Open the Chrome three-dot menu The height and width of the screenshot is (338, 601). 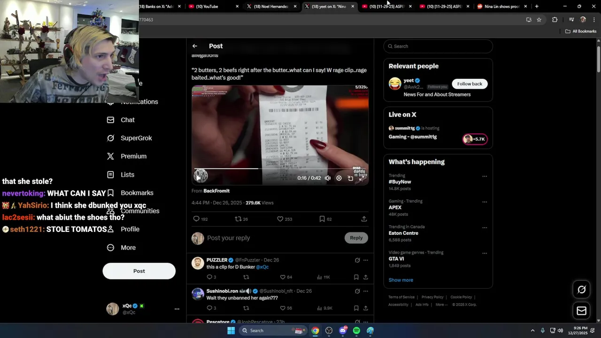click(x=594, y=20)
